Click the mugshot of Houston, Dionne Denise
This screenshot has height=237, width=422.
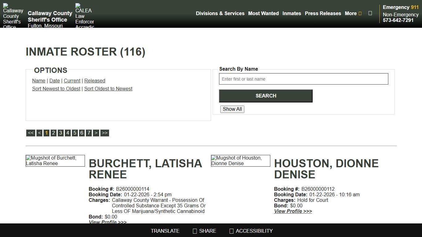tap(240, 160)
